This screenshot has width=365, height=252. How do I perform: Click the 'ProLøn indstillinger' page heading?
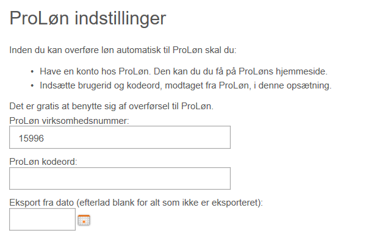[87, 18]
